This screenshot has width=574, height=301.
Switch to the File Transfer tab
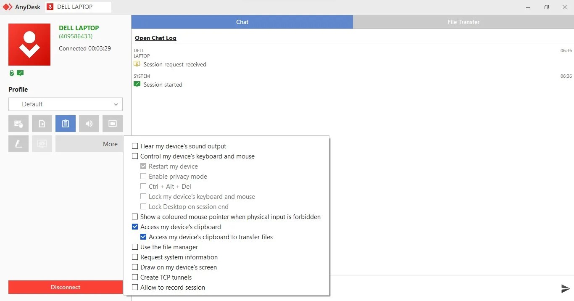(463, 22)
